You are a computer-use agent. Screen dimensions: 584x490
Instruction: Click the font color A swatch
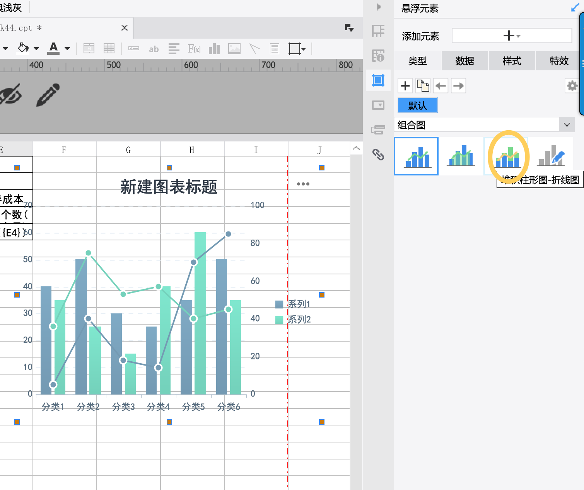click(x=53, y=48)
